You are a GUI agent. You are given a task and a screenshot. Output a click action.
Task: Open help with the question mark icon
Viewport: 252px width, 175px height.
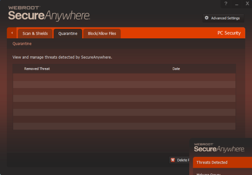click(226, 4)
